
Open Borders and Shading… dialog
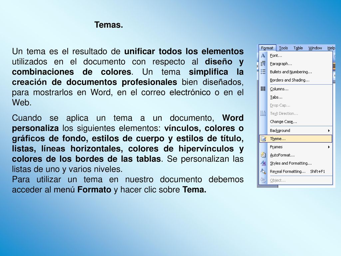(x=296, y=80)
